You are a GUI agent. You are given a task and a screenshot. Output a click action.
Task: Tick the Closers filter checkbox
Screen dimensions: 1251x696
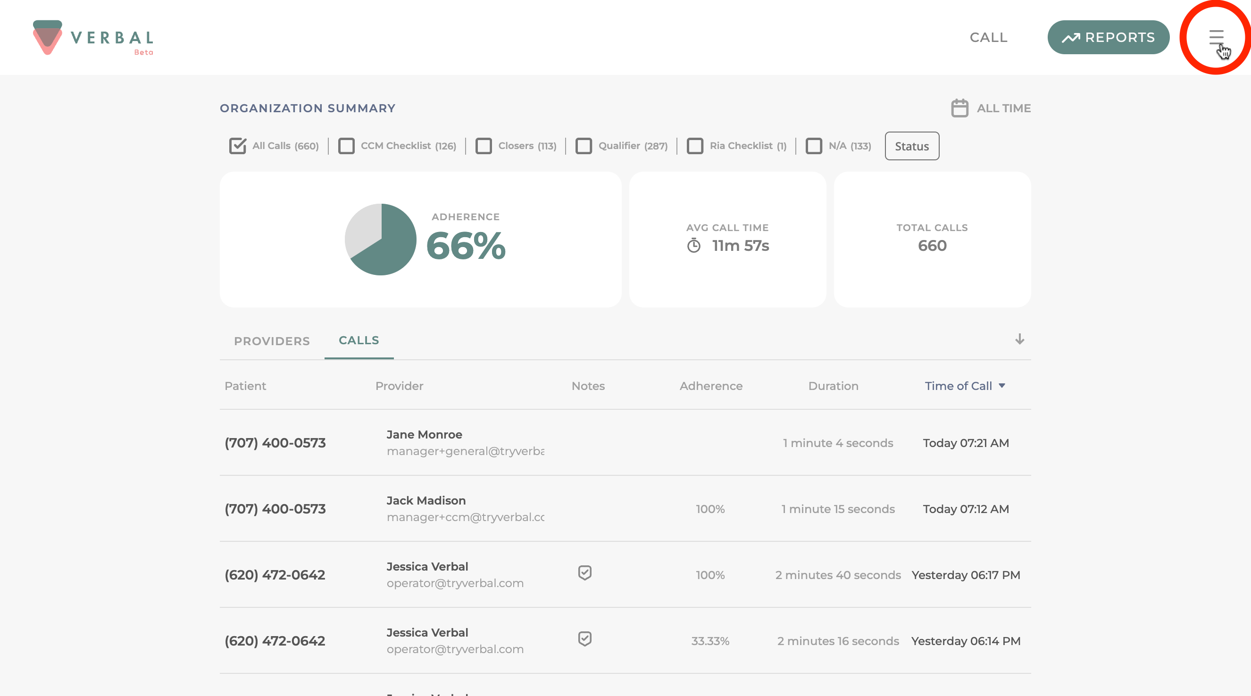(483, 146)
